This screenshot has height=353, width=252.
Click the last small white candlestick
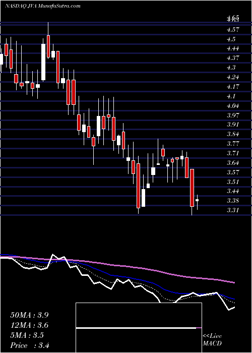[x=197, y=200]
